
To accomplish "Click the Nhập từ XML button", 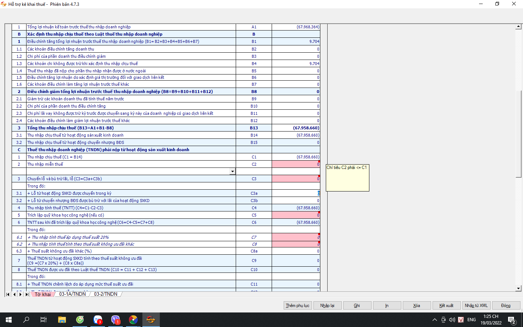I will point(476,306).
